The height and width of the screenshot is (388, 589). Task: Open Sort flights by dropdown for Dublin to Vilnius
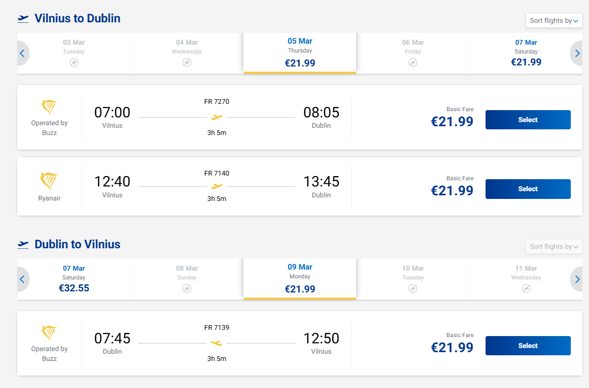554,247
